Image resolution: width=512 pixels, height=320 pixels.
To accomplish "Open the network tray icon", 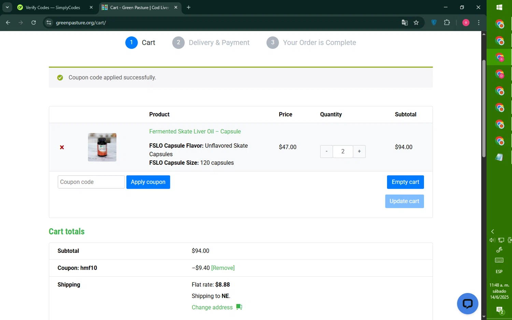I will coord(501,240).
